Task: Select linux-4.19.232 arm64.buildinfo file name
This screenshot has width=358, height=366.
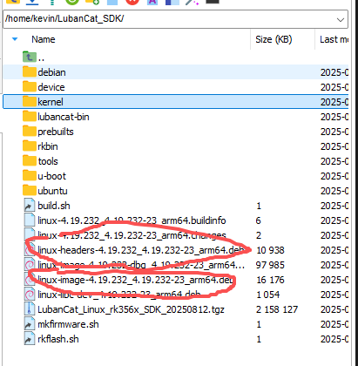Action: [132, 220]
